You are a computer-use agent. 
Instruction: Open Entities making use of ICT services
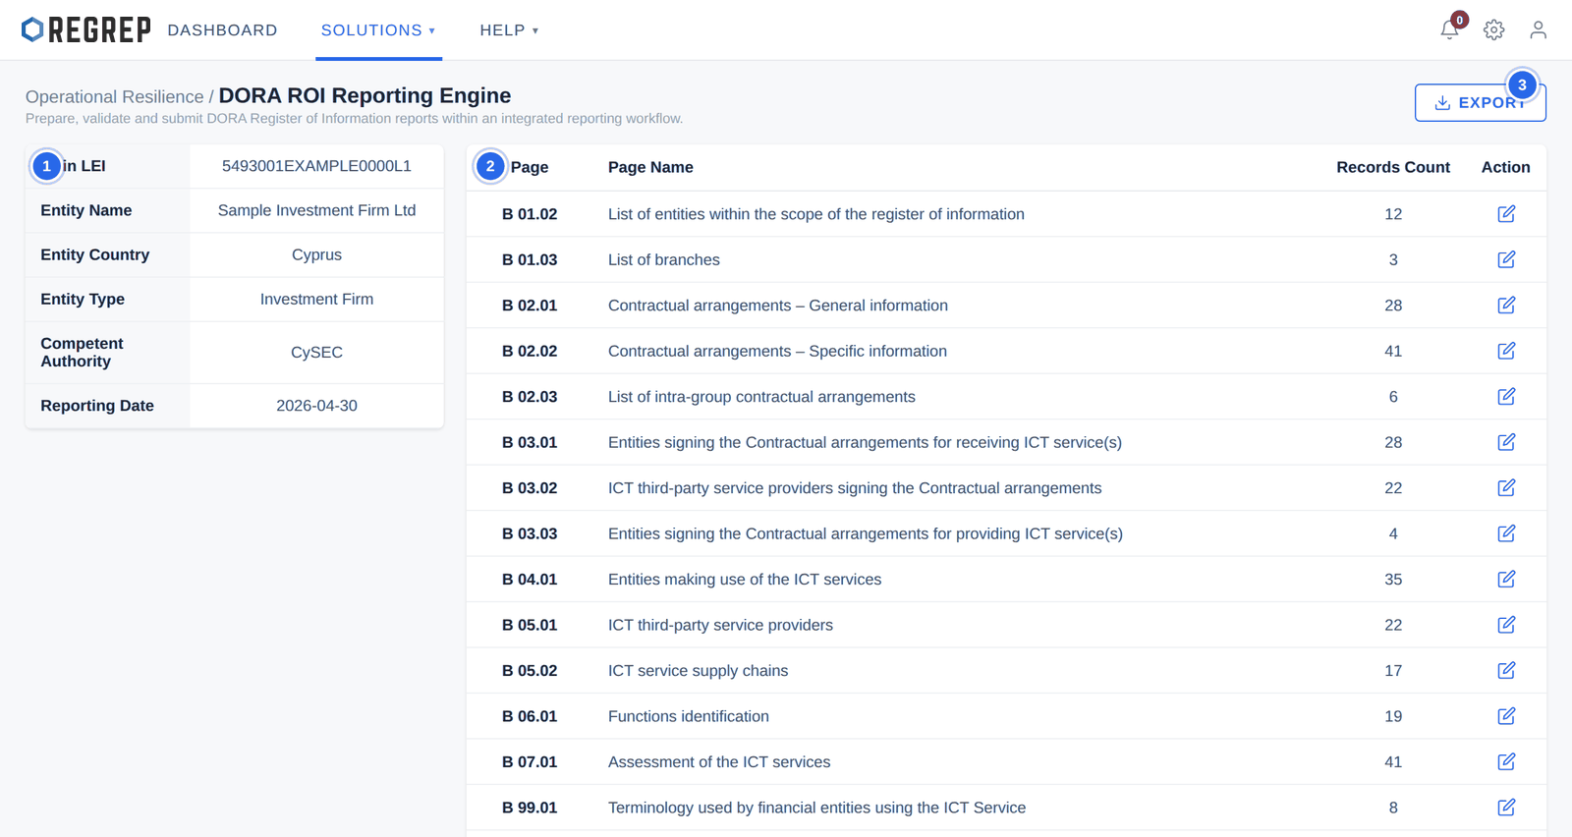[x=745, y=580]
